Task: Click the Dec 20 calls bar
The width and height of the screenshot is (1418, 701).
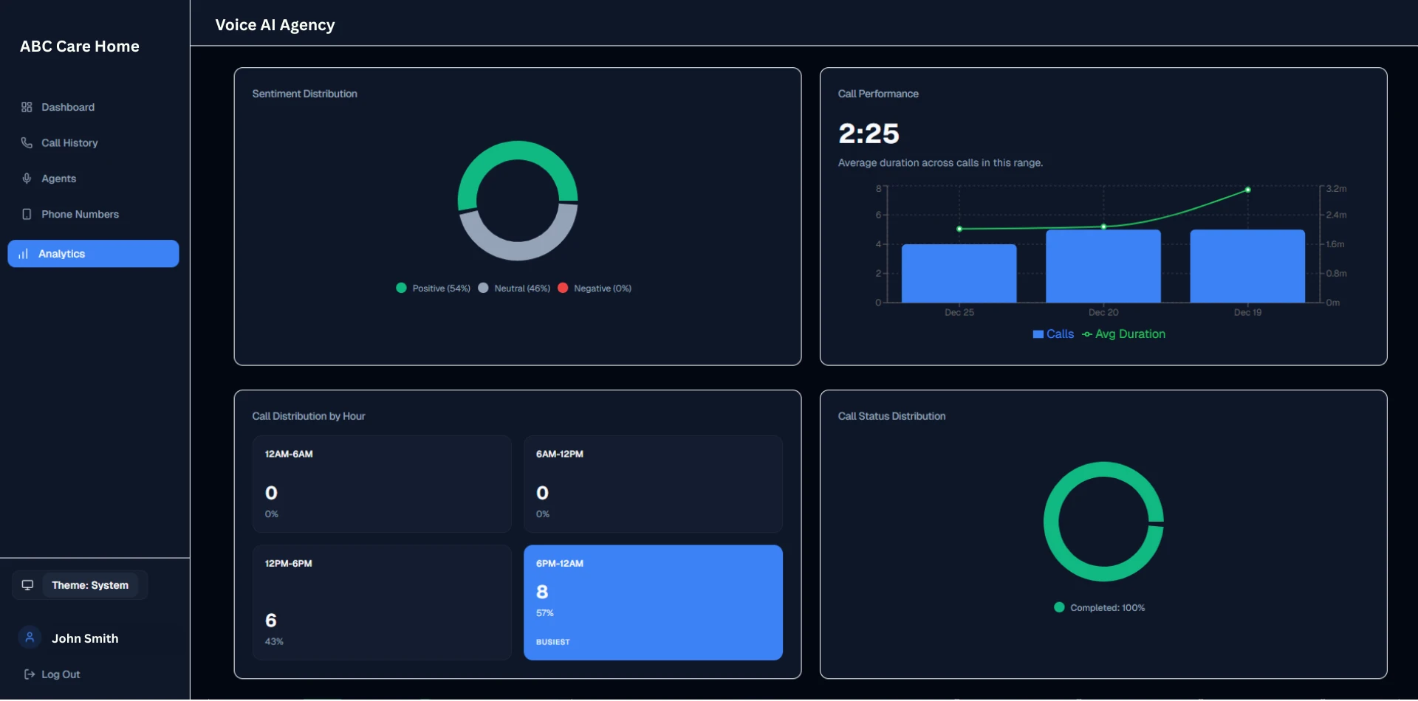Action: (1103, 266)
